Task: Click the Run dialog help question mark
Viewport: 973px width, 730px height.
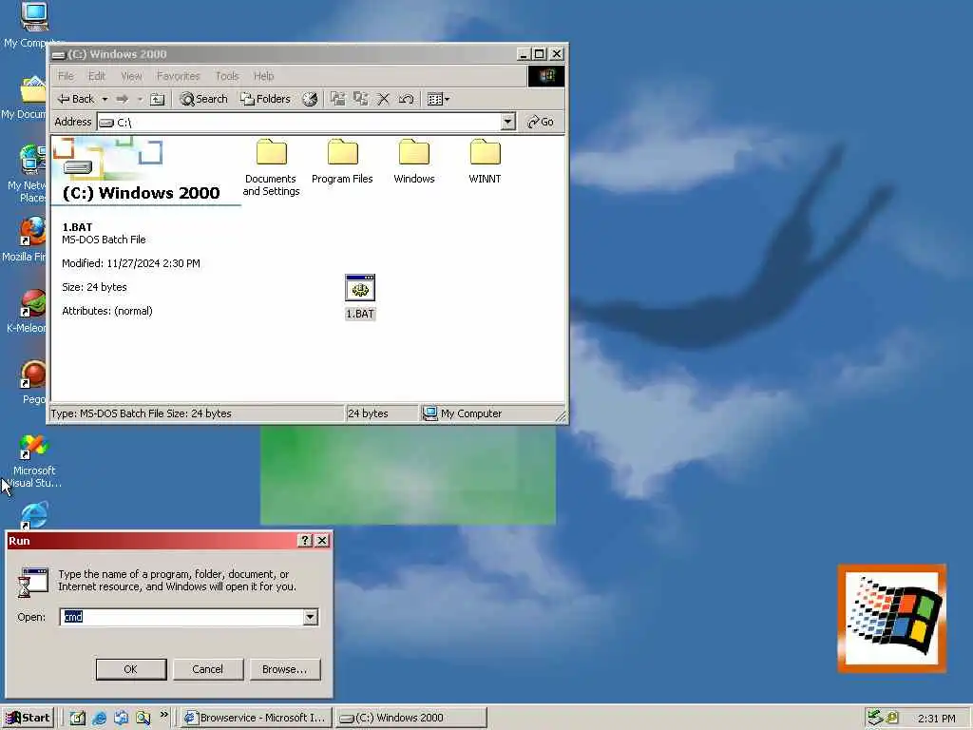Action: 305,541
